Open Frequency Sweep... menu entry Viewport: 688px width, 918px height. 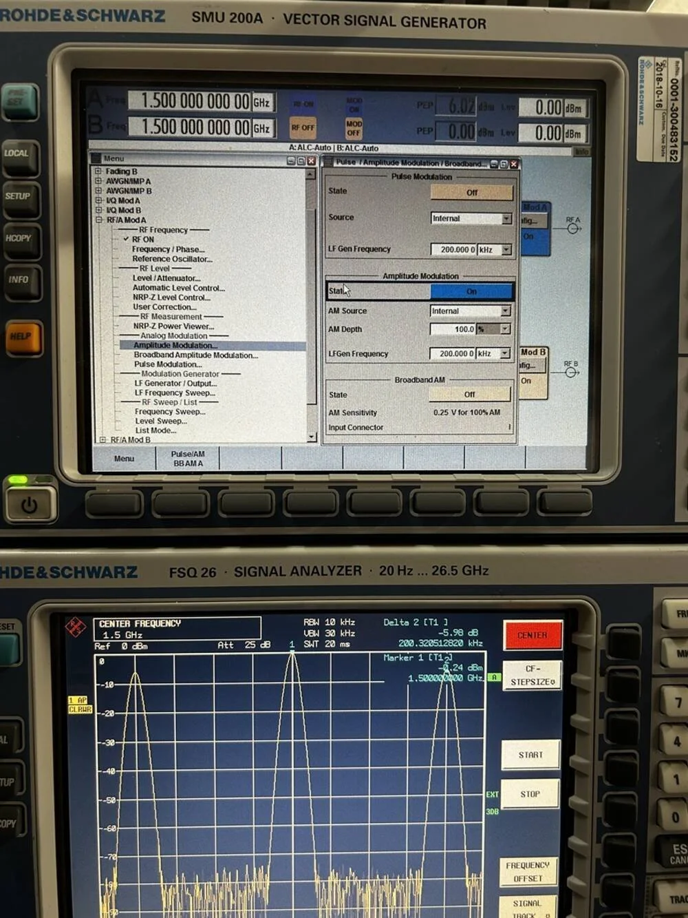click(x=170, y=412)
